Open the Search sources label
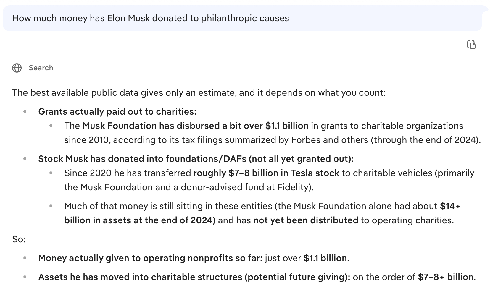The width and height of the screenshot is (490, 299). (x=41, y=68)
